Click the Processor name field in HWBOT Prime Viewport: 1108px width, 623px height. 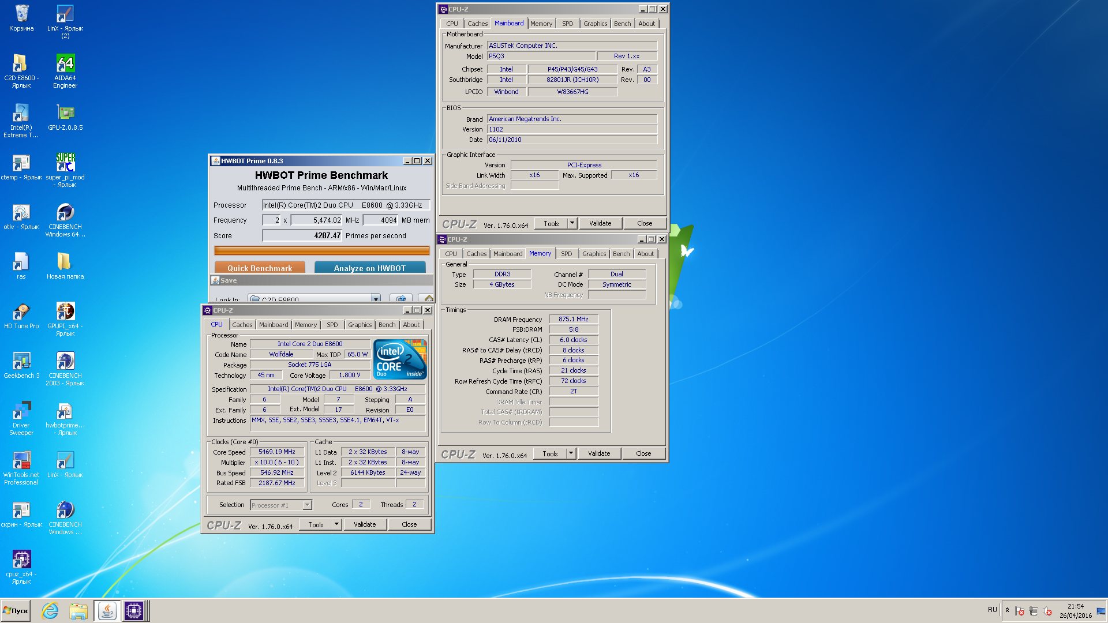coord(346,205)
